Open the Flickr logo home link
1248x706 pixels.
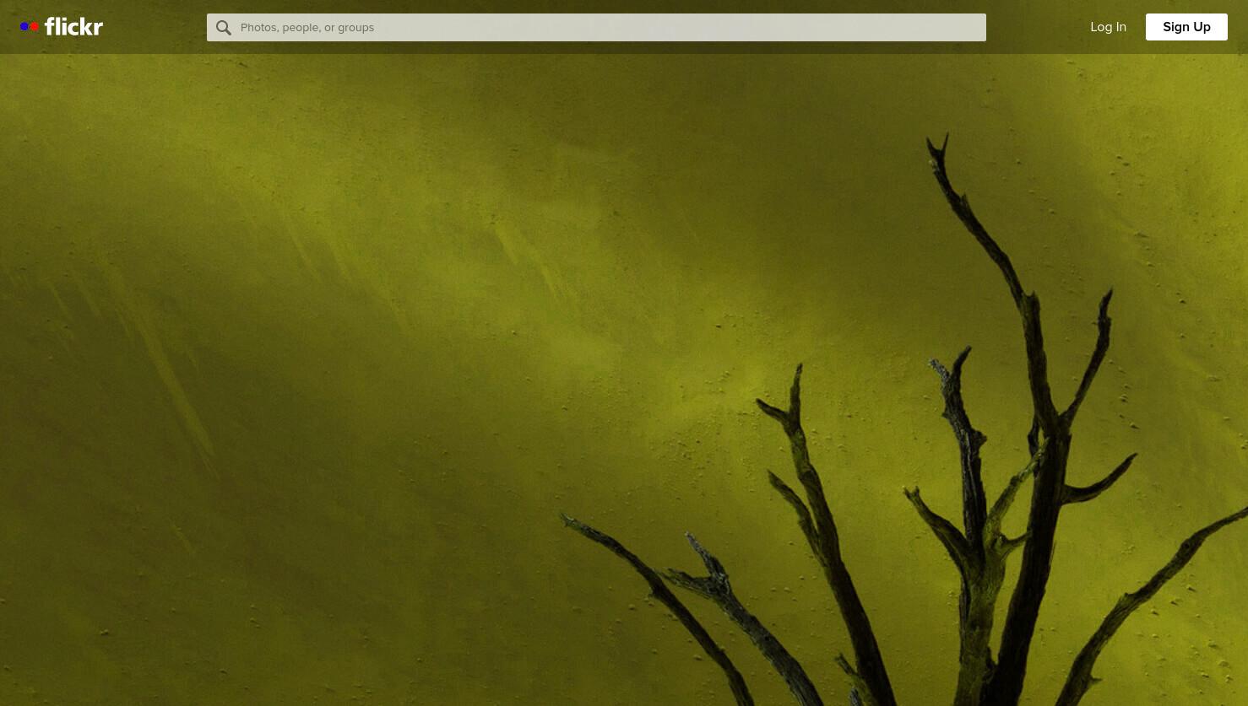pyautogui.click(x=62, y=27)
